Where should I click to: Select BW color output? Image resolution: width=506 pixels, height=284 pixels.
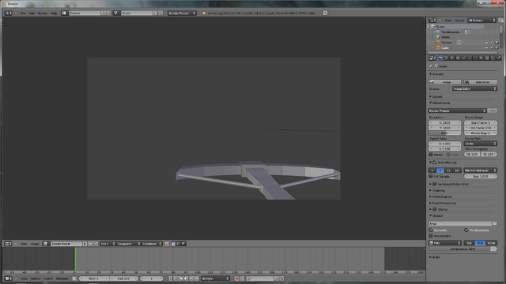tap(469, 243)
